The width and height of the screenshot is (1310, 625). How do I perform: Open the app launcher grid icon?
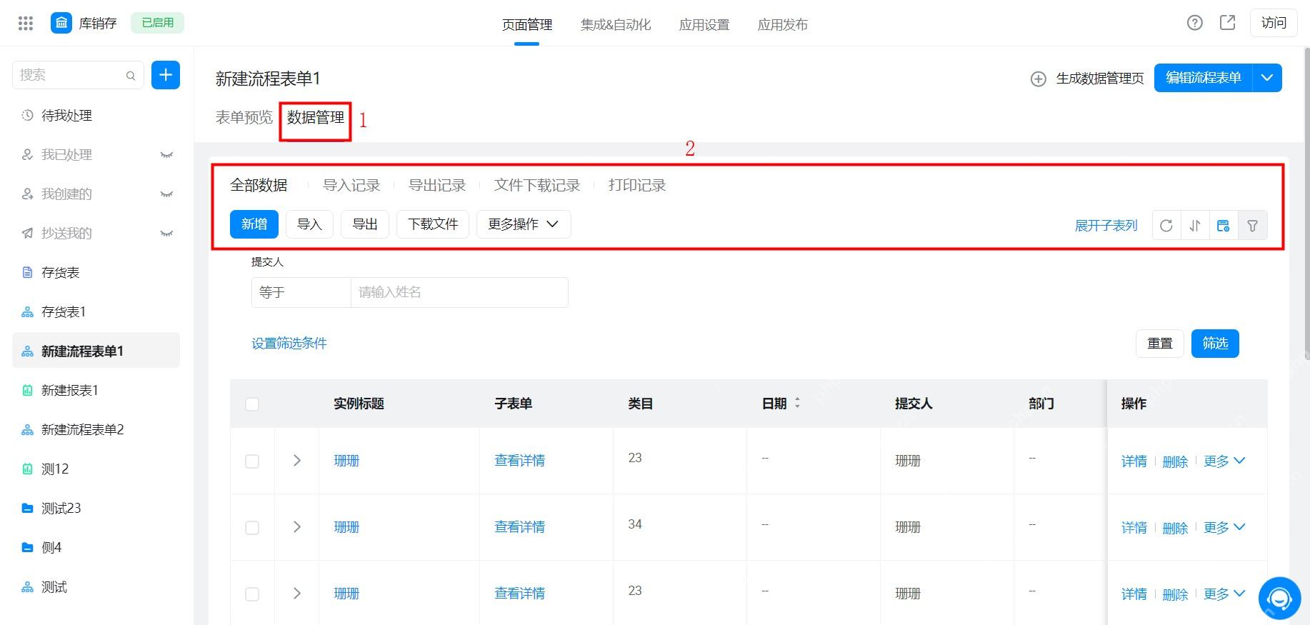pyautogui.click(x=26, y=24)
